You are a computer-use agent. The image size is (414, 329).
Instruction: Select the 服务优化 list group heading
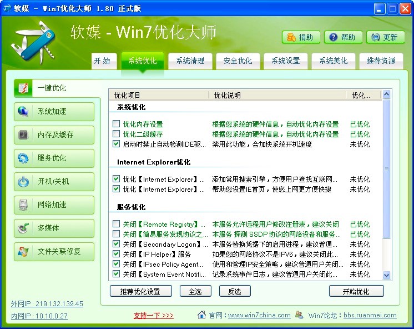[131, 207]
